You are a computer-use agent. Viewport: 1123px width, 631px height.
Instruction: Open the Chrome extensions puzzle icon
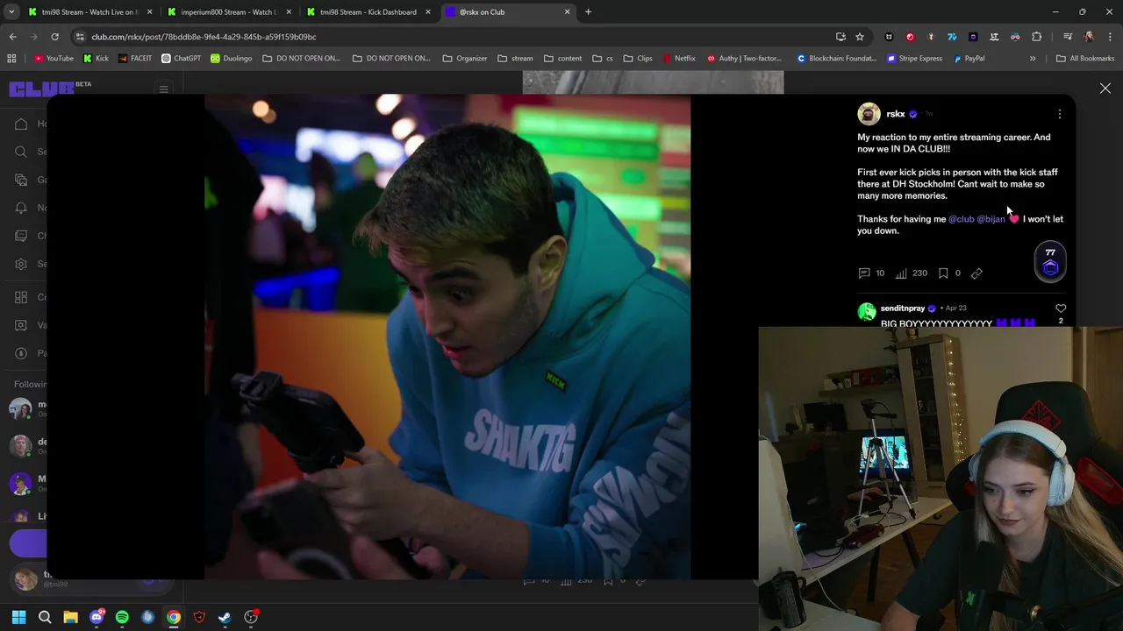[1036, 37]
